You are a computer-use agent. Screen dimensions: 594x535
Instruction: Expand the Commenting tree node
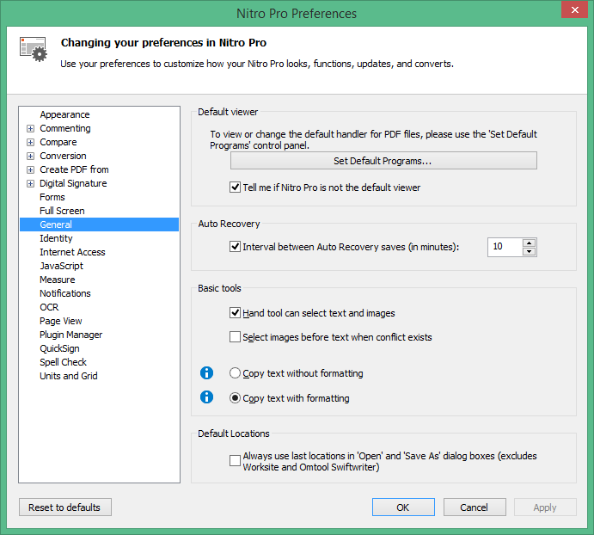pyautogui.click(x=30, y=128)
